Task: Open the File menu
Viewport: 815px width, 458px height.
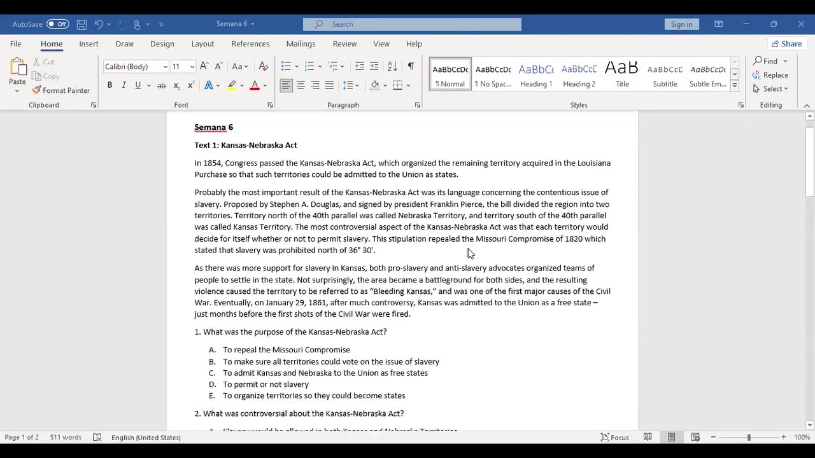Action: click(15, 44)
